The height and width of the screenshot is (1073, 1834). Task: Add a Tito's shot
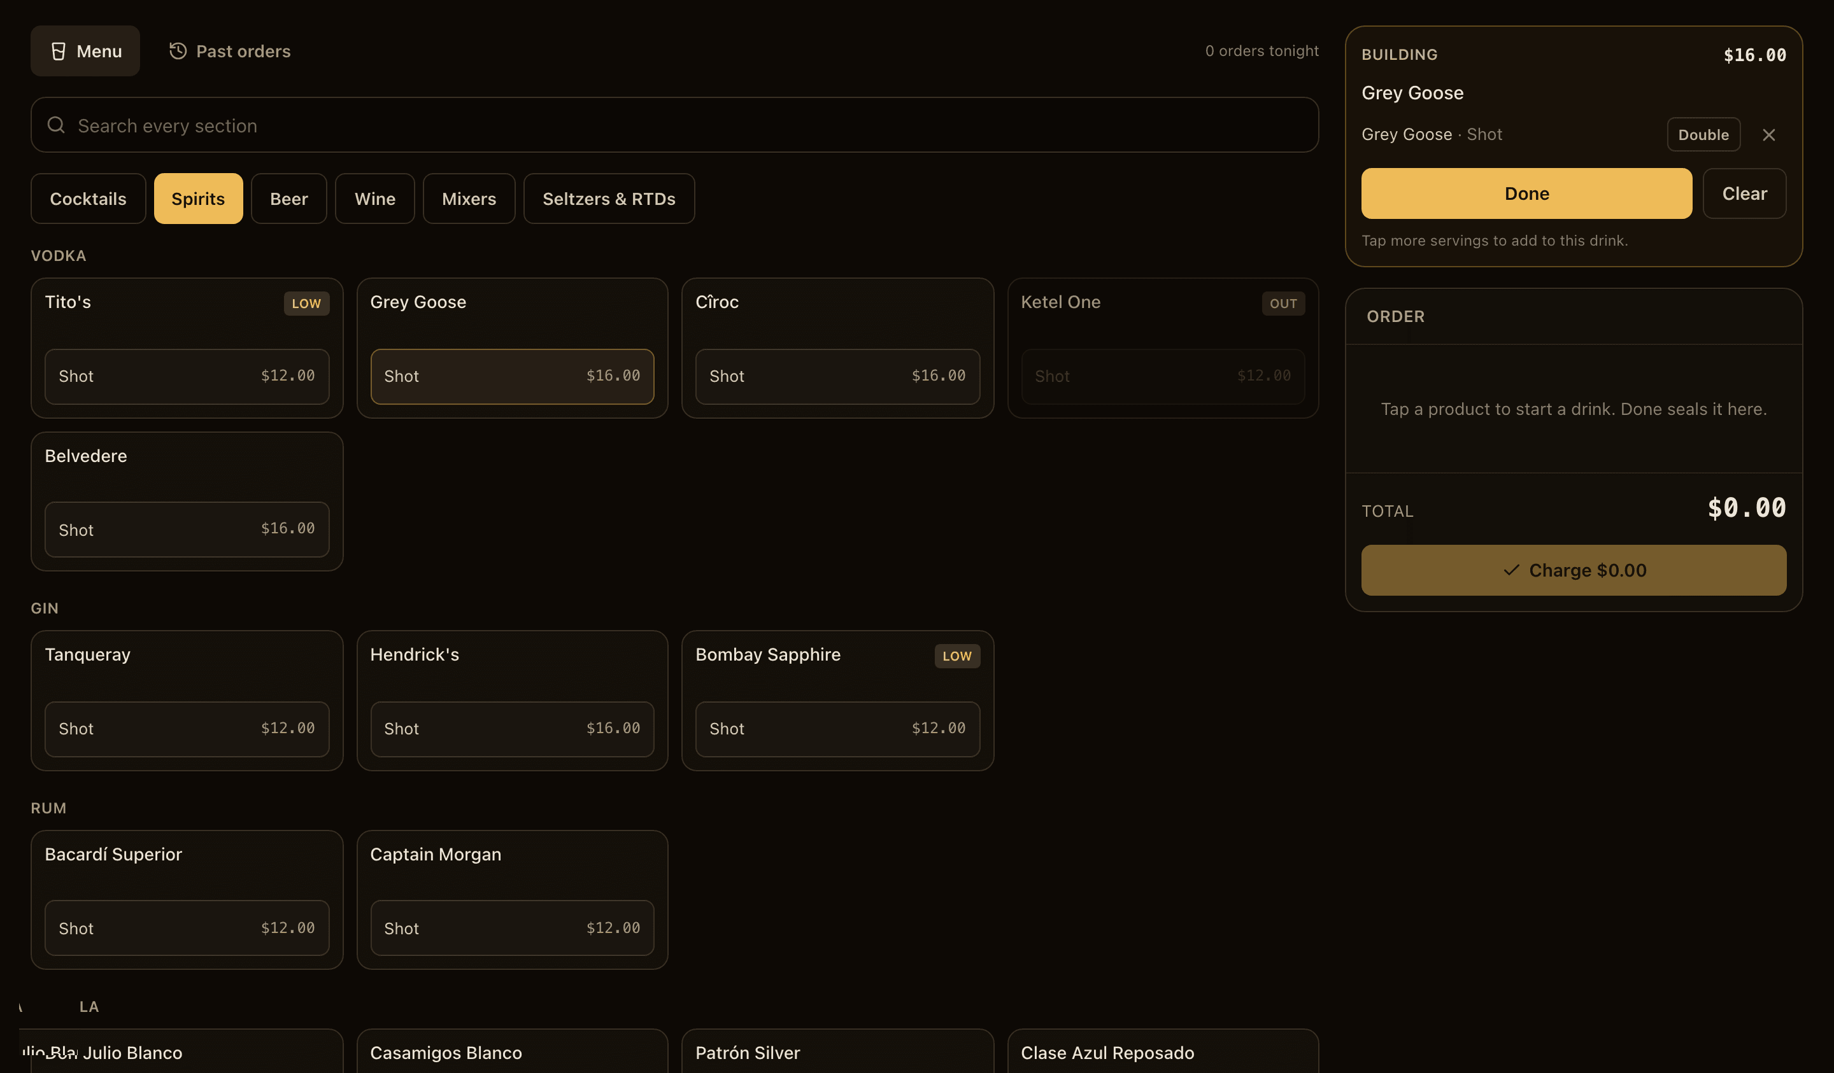pyautogui.click(x=187, y=376)
